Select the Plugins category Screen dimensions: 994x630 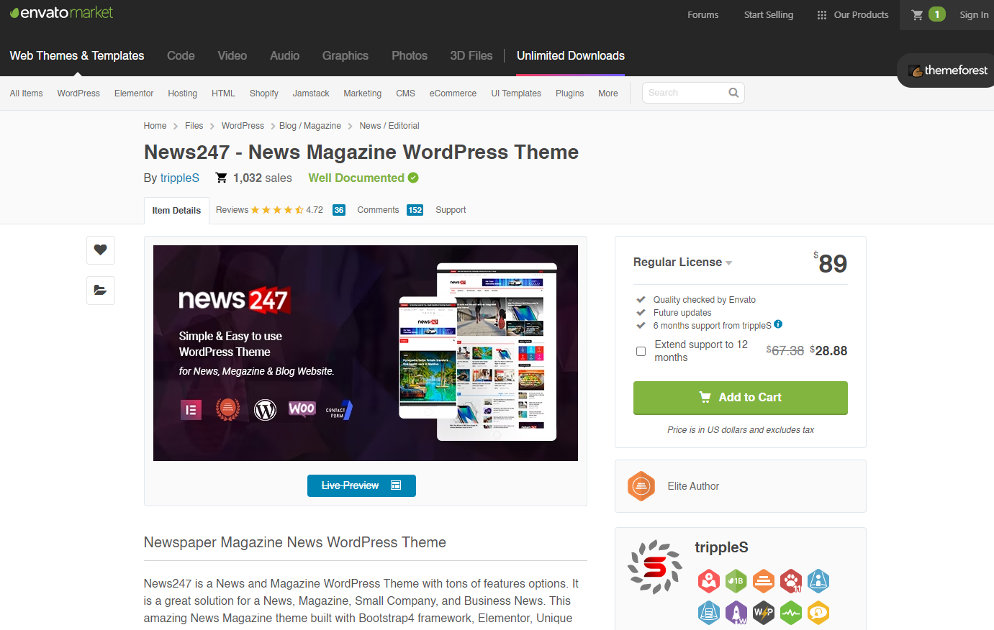pos(569,93)
